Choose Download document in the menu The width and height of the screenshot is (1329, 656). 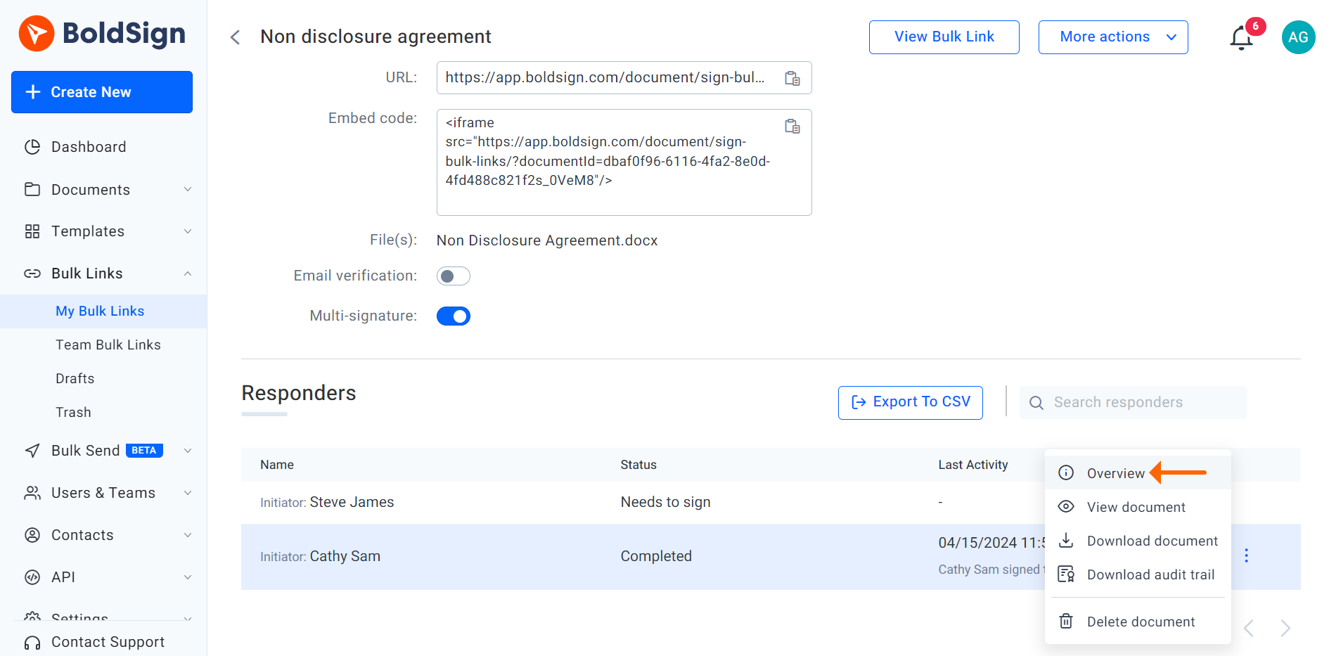(1138, 541)
